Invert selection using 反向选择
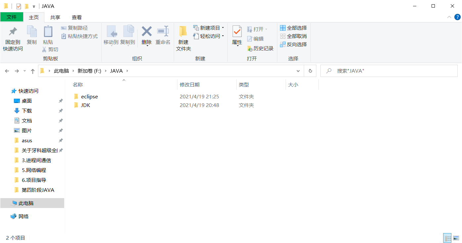This screenshot has width=462, height=243. coord(293,44)
